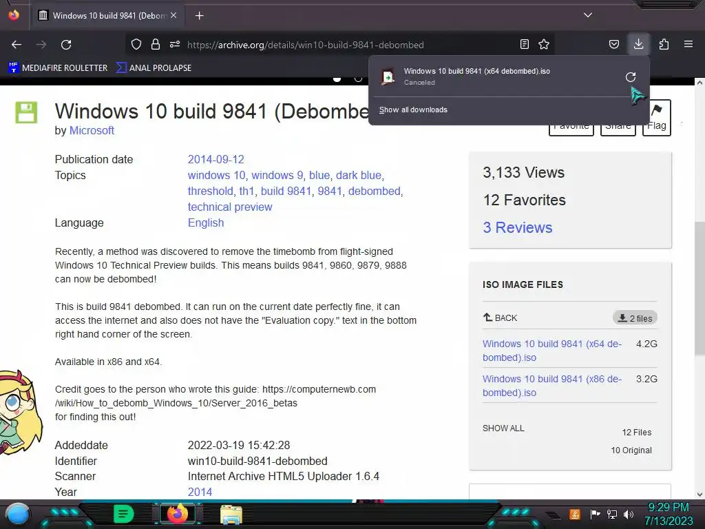Click the site security padlock icon
The height and width of the screenshot is (529, 705).
[x=156, y=44]
